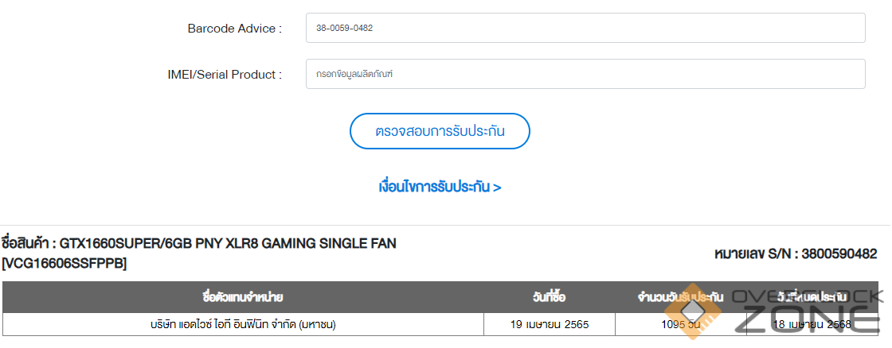Open the เงื่อนไขการรับประกัน link
The image size is (892, 348).
pos(440,188)
